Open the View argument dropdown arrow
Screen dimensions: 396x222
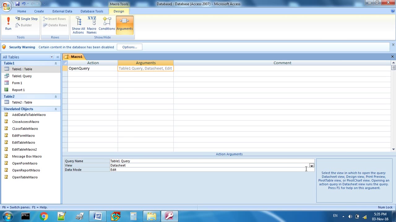pos(312,166)
